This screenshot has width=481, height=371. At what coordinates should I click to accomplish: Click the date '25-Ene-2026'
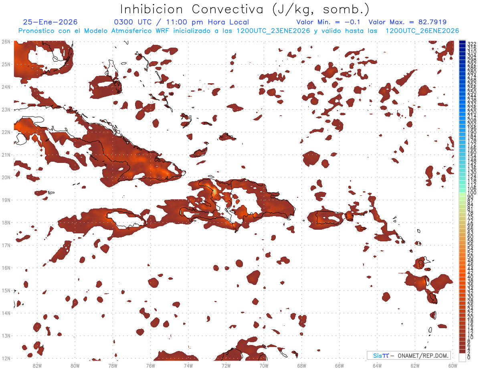pyautogui.click(x=50, y=22)
